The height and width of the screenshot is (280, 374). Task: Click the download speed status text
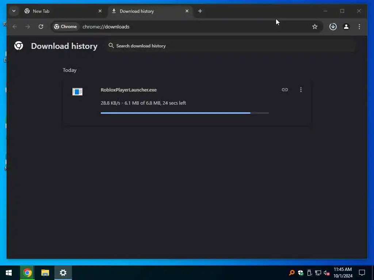pyautogui.click(x=143, y=103)
